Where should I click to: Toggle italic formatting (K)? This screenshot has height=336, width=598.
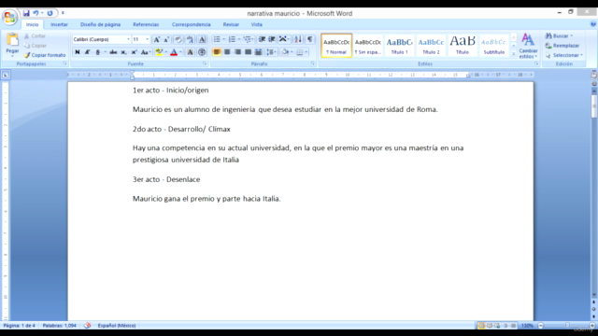click(87, 52)
